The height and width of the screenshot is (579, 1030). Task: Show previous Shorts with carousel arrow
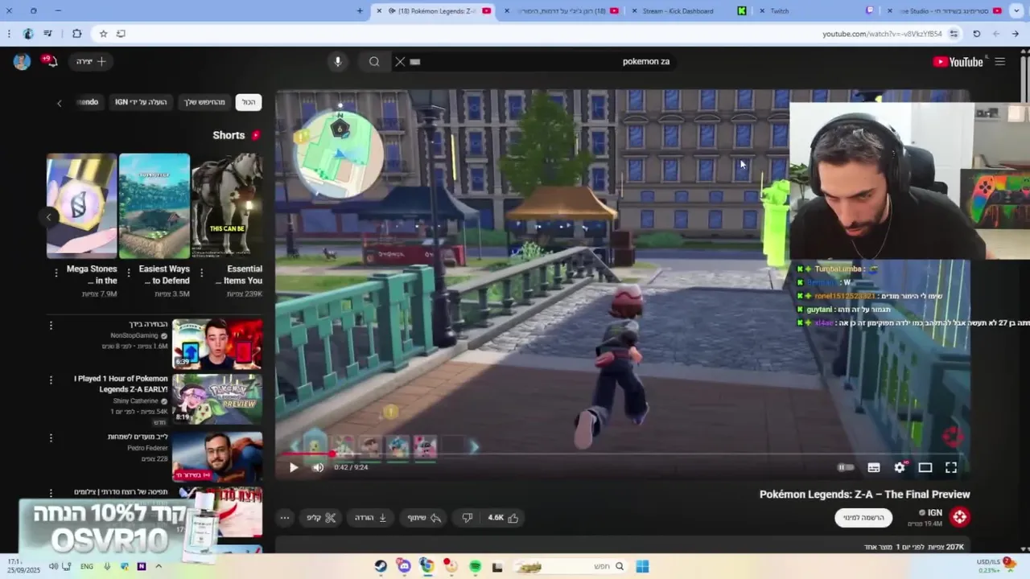click(x=49, y=217)
